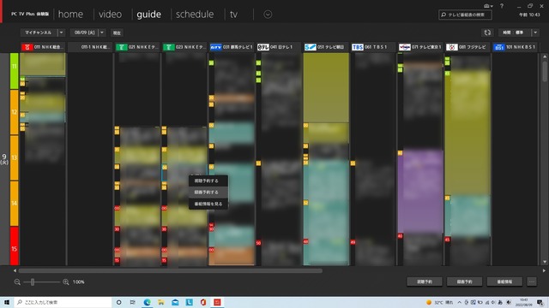Open the Office app from the taskbar
Viewport: 549px width, 308px height.
(x=203, y=302)
